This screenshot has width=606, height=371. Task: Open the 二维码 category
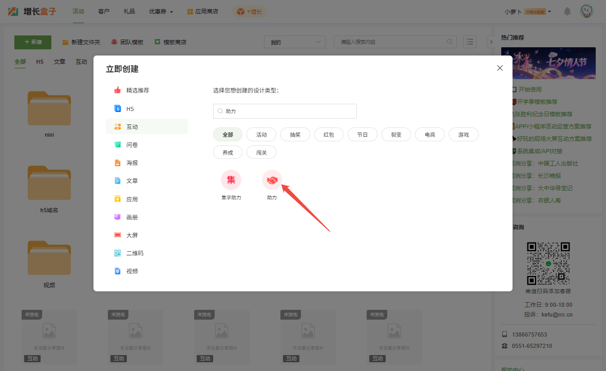click(135, 253)
